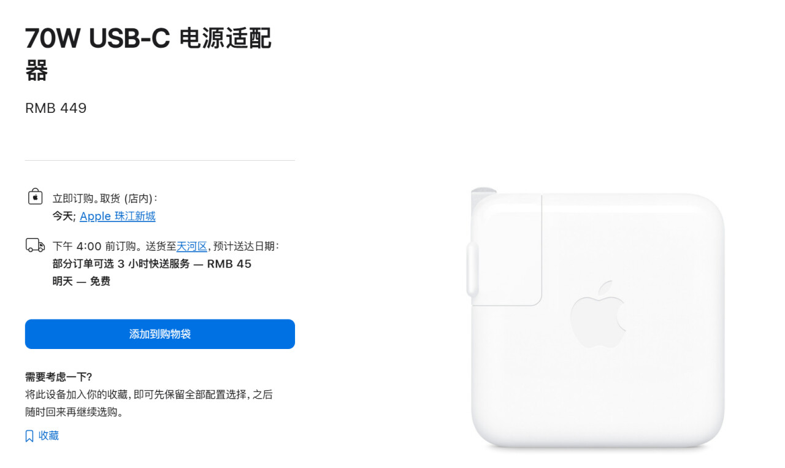The height and width of the screenshot is (468, 785).
Task: Click the Apple shopping bag pickup icon
Action: [x=35, y=196]
